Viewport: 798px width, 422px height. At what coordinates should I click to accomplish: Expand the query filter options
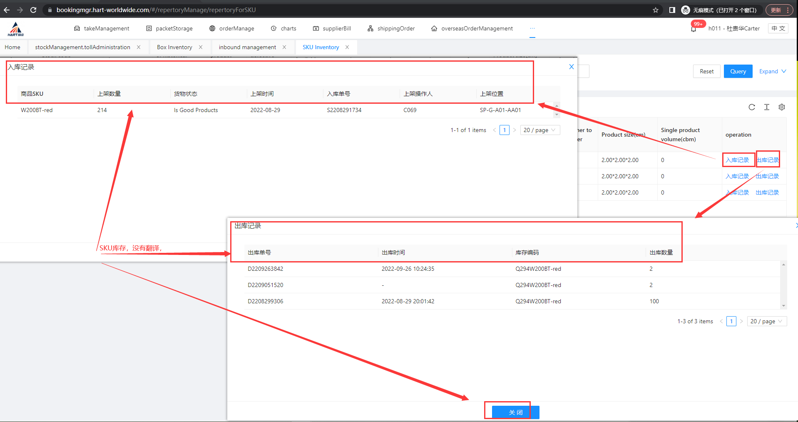[x=772, y=71]
